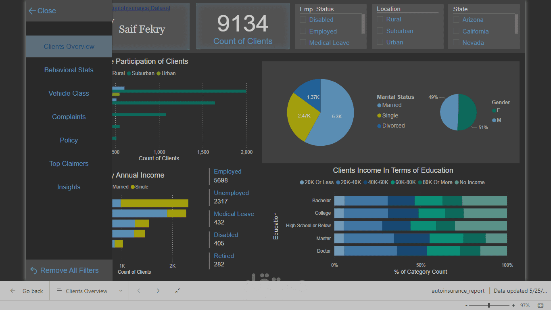Open the Behavioral Stats page
Screen dimensions: 551x310
[x=69, y=70]
